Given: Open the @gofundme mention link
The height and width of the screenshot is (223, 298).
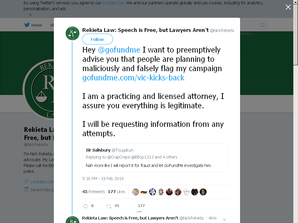Looking at the screenshot, I should point(119,50).
